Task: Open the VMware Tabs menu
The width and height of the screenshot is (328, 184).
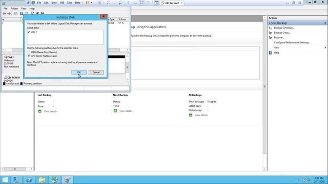Action: pos(70,3)
